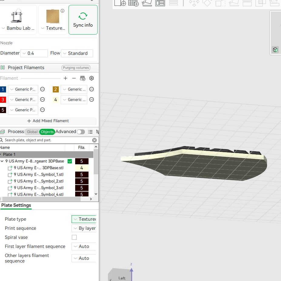
Task: Add a filament with the plus icon
Action: point(65,78)
